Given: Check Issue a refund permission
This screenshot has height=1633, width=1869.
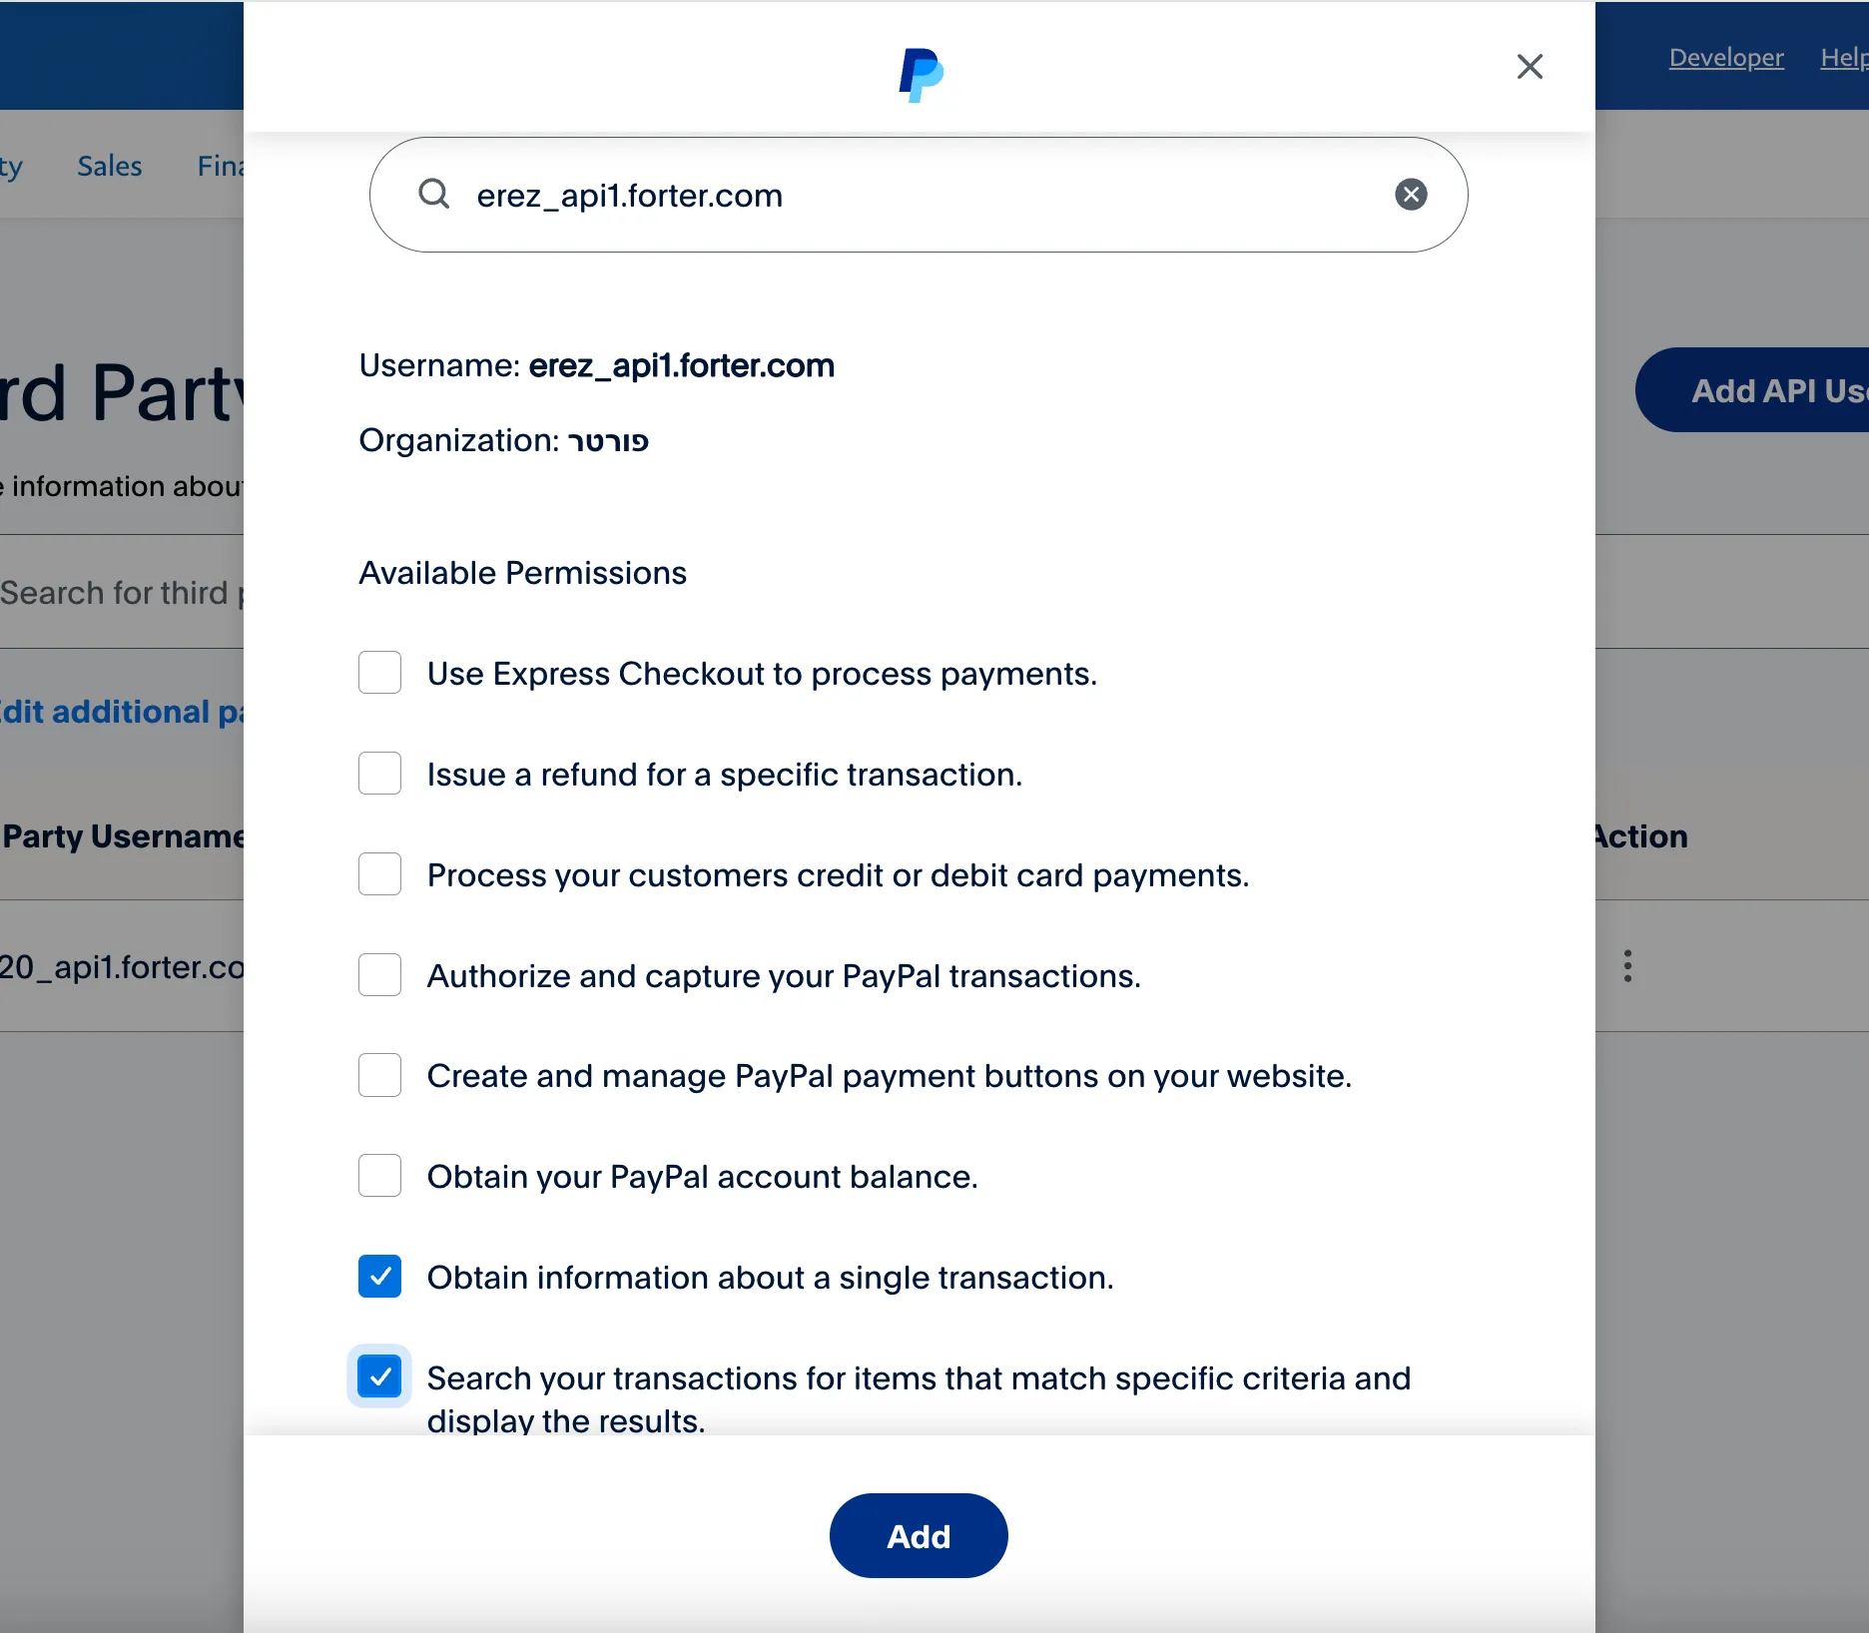Looking at the screenshot, I should (x=379, y=774).
